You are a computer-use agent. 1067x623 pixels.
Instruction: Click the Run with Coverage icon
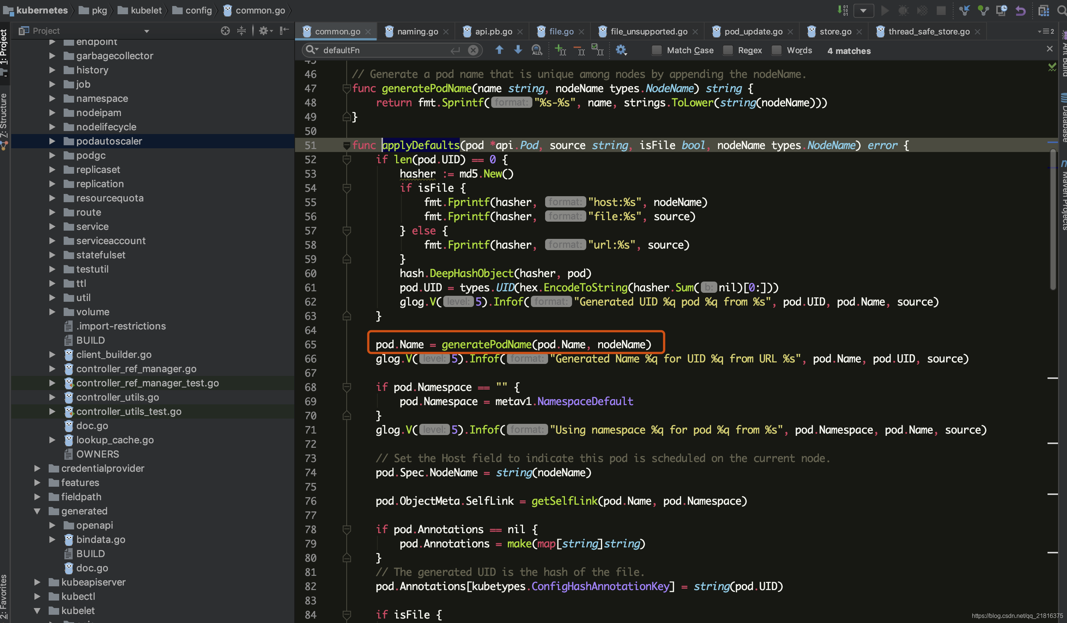coord(922,10)
